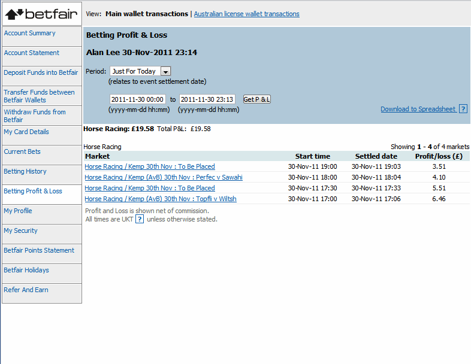The image size is (471, 364).
Task: Click the Settled date column header
Action: (x=376, y=156)
